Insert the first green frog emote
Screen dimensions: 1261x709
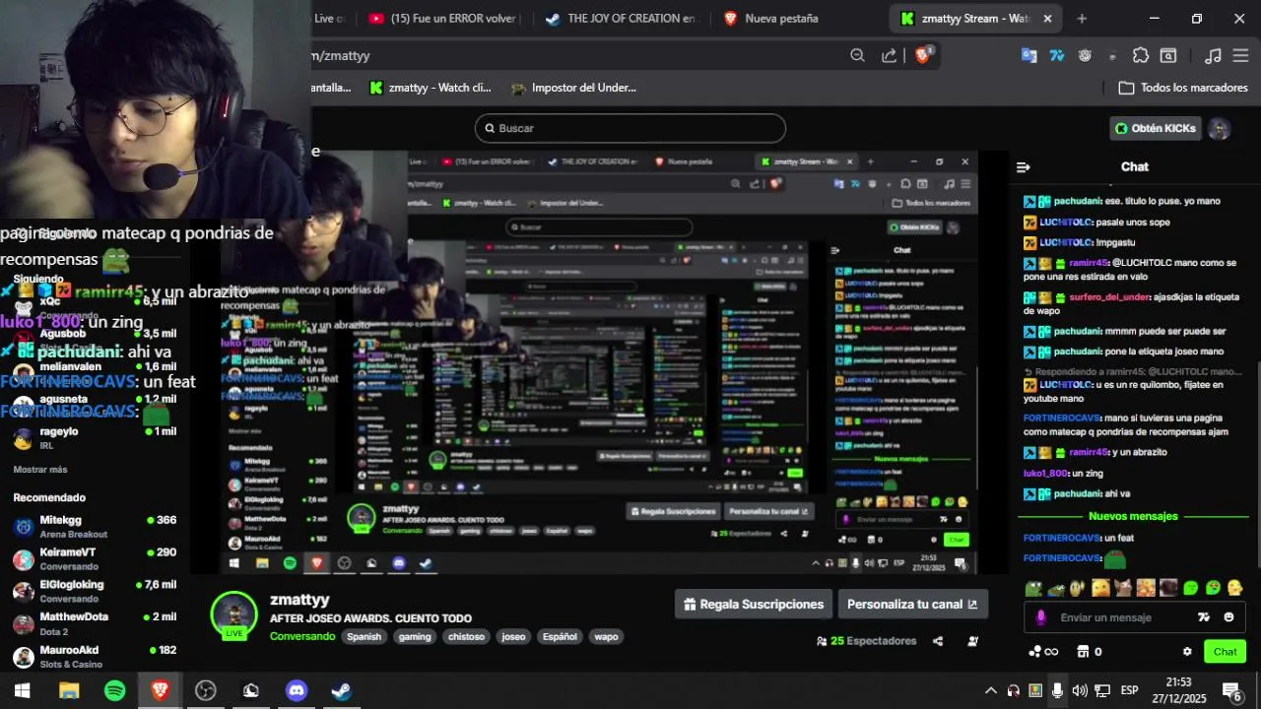(1033, 588)
